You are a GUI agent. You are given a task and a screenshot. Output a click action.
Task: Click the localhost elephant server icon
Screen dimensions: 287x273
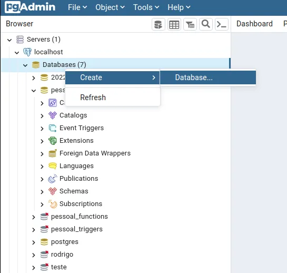click(x=27, y=52)
